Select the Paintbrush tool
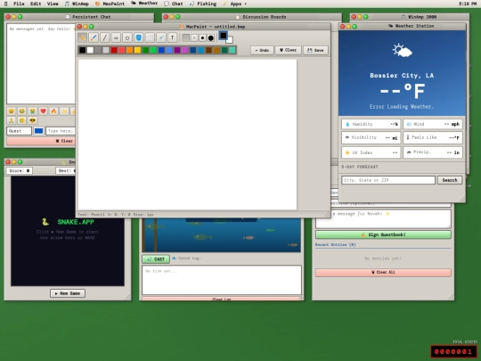Image resolution: width=481 pixels, height=361 pixels. [x=94, y=37]
